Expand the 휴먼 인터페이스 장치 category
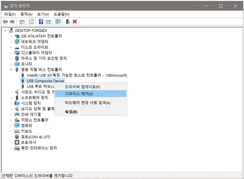This screenshot has height=179, width=244. [x=11, y=148]
